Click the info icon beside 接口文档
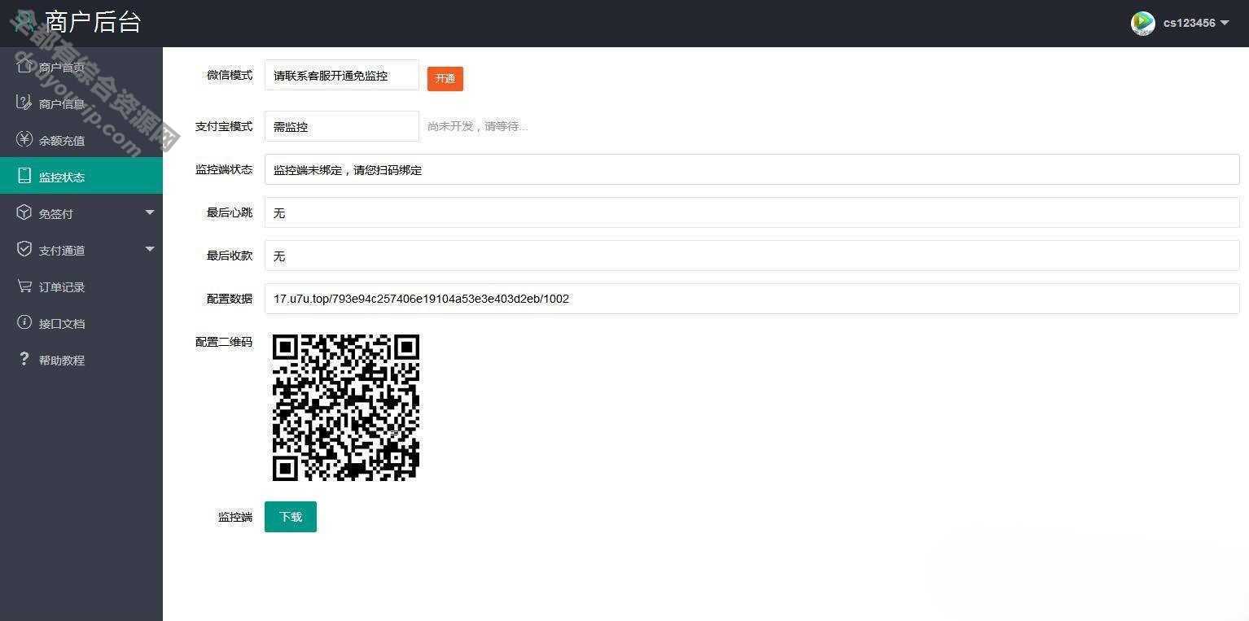1249x621 pixels. coord(24,322)
